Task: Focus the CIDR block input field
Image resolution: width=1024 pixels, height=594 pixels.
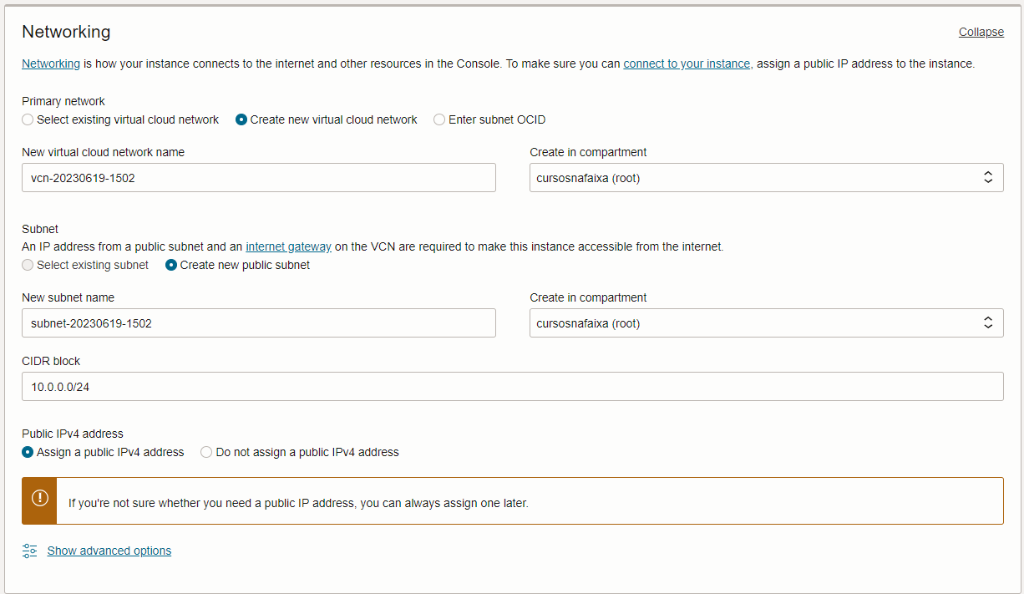Action: point(513,386)
